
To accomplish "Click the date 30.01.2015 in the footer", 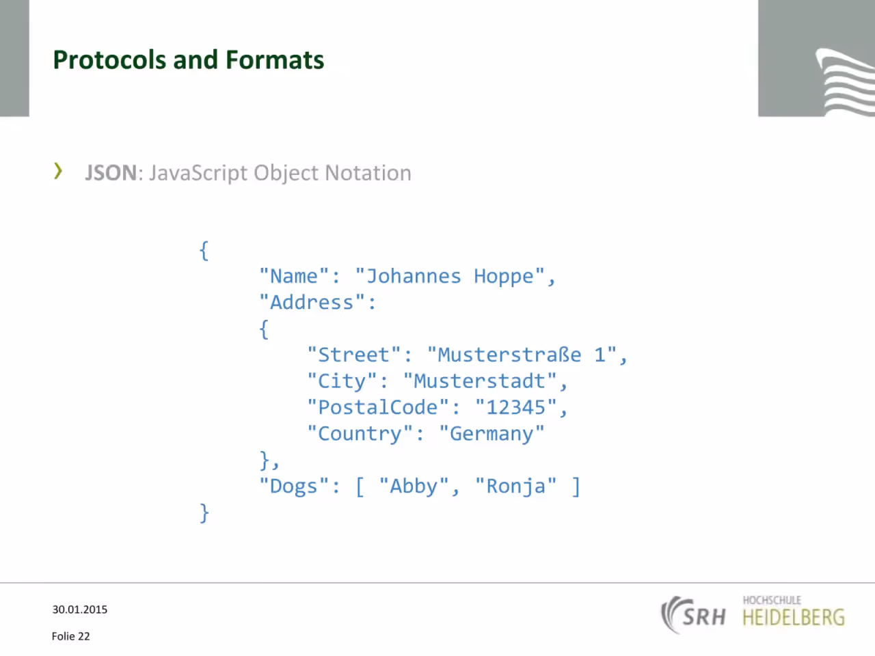I will tap(80, 610).
